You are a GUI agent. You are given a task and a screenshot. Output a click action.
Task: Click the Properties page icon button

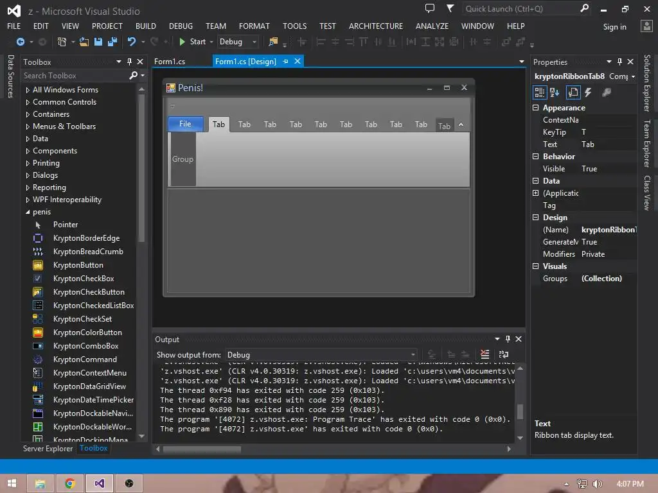[573, 92]
